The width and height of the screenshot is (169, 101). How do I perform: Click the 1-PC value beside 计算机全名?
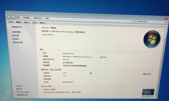pyautogui.click(x=64, y=76)
